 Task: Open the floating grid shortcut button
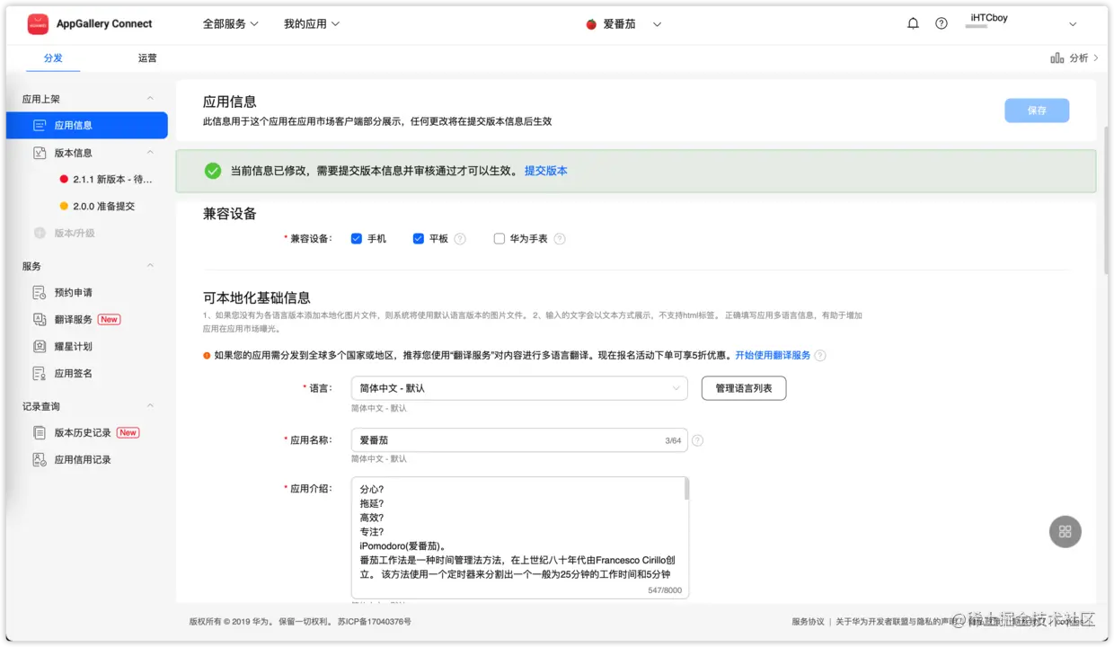(x=1065, y=531)
